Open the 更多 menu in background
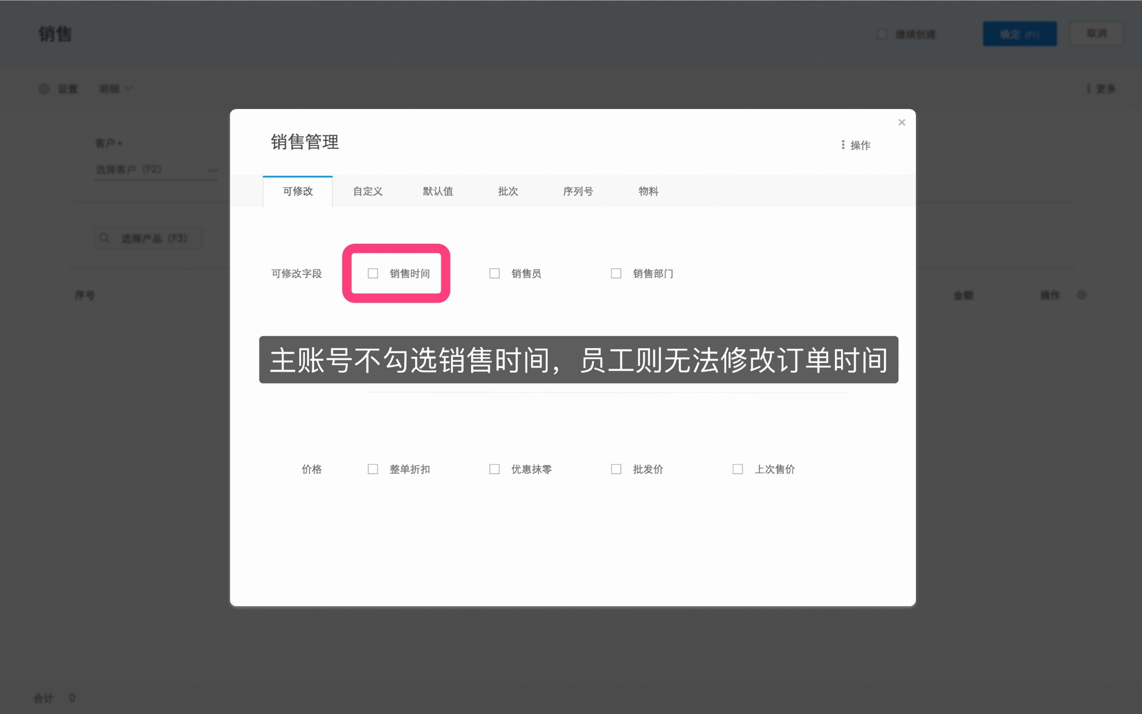The height and width of the screenshot is (714, 1142). (x=1101, y=88)
